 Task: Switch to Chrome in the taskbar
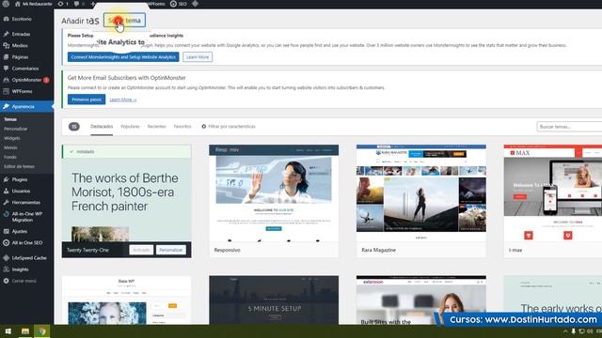tap(41, 331)
